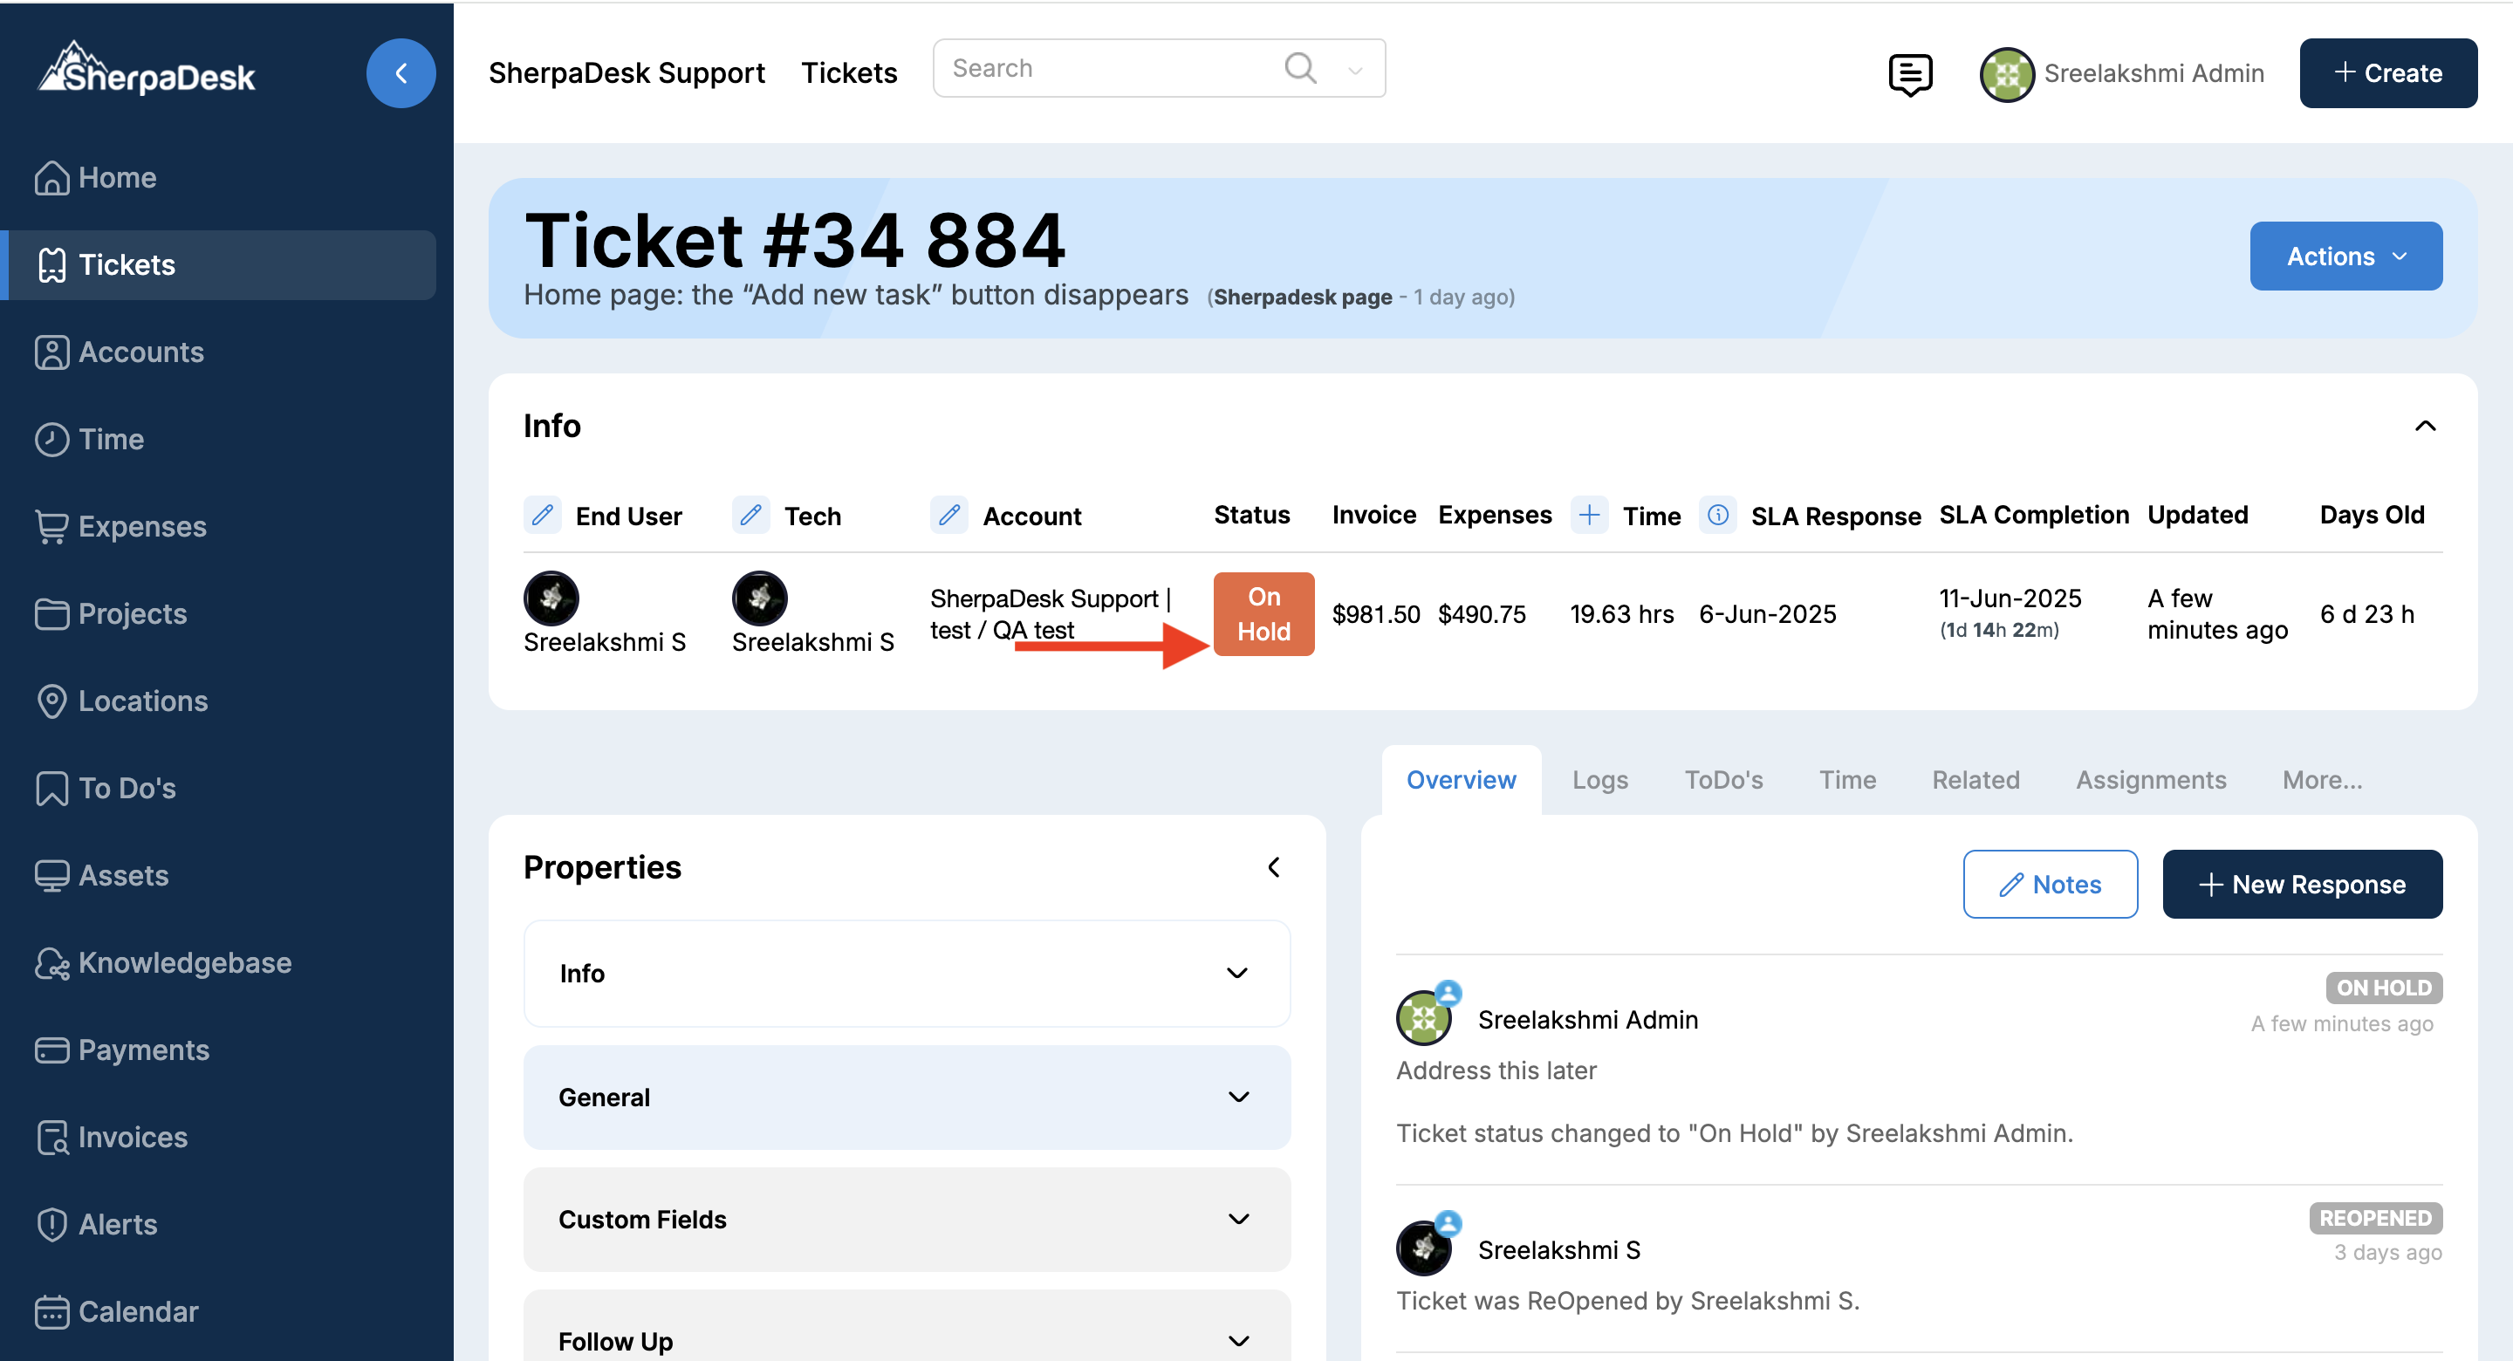Click the New Response button
This screenshot has height=1361, width=2513.
(2301, 884)
